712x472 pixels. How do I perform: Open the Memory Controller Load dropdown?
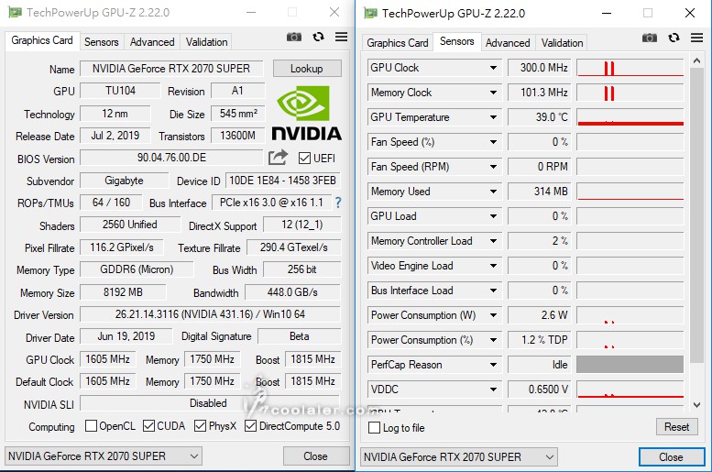(493, 241)
